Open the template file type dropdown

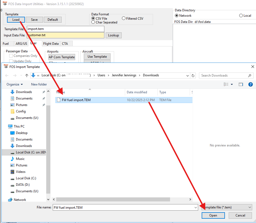tap(227, 207)
